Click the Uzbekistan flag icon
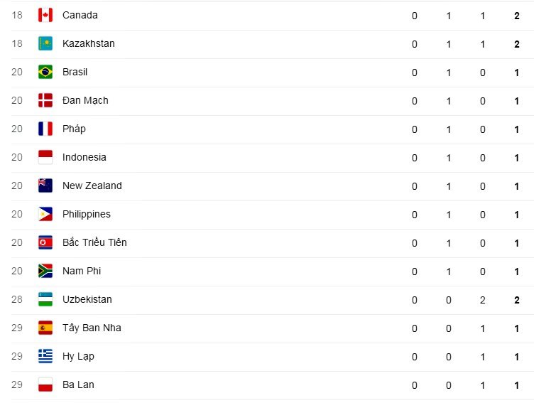The width and height of the screenshot is (534, 403). [45, 299]
